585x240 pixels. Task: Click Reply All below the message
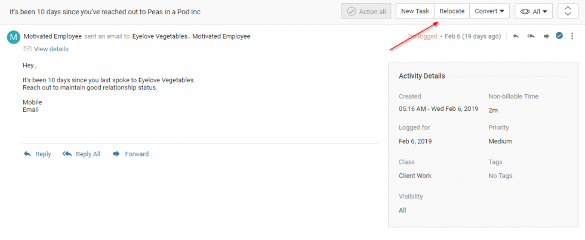coord(81,154)
